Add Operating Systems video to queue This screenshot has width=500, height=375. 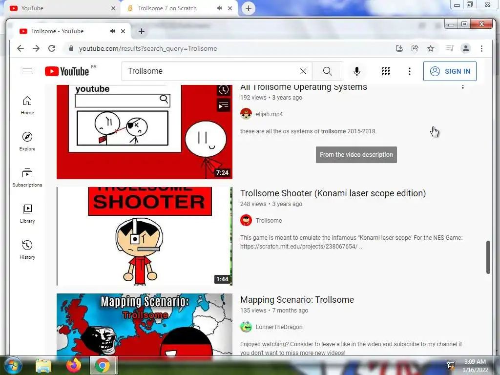[224, 105]
